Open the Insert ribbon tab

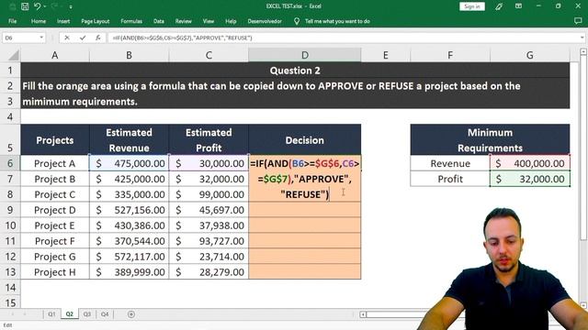tap(63, 21)
